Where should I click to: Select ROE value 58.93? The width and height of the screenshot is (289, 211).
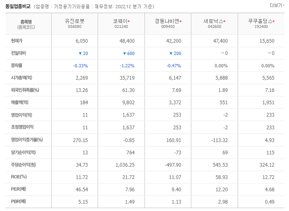pos(222,177)
